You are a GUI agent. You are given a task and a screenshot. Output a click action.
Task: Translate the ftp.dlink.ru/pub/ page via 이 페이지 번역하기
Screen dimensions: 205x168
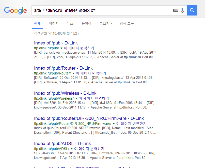tap(79, 48)
